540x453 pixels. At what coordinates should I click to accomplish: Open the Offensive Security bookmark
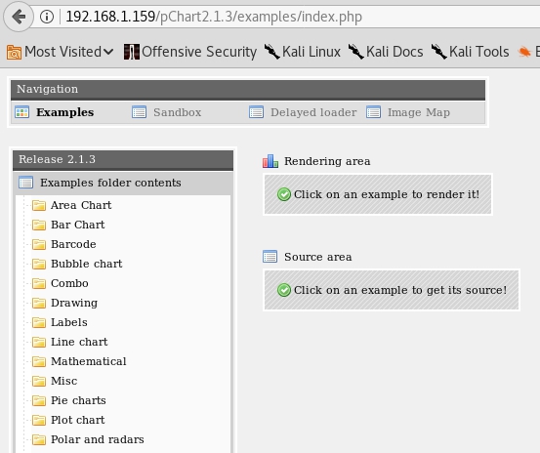190,52
